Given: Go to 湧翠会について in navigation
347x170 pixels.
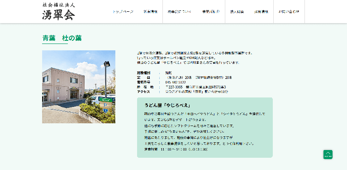Looking at the screenshot, I should tap(179, 12).
